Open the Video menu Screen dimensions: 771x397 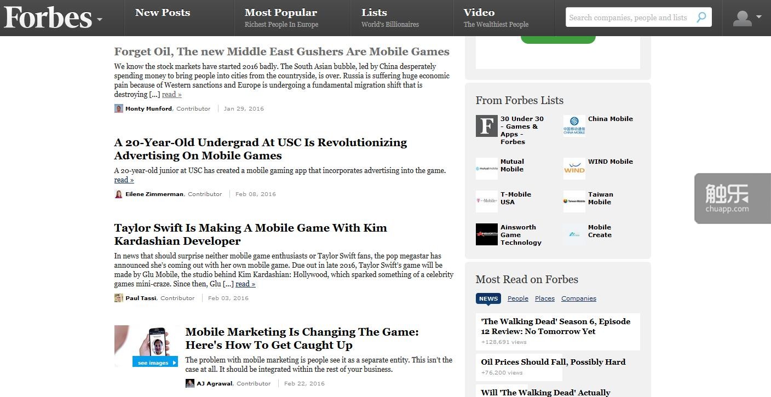[479, 13]
